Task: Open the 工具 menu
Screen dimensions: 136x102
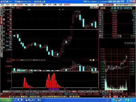Action: (60, 5)
